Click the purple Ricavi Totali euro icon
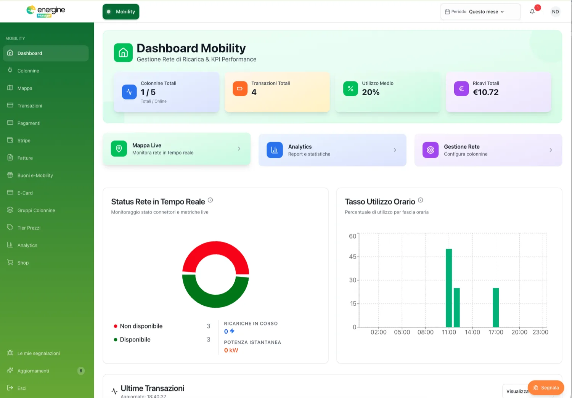The image size is (572, 398). click(x=461, y=88)
